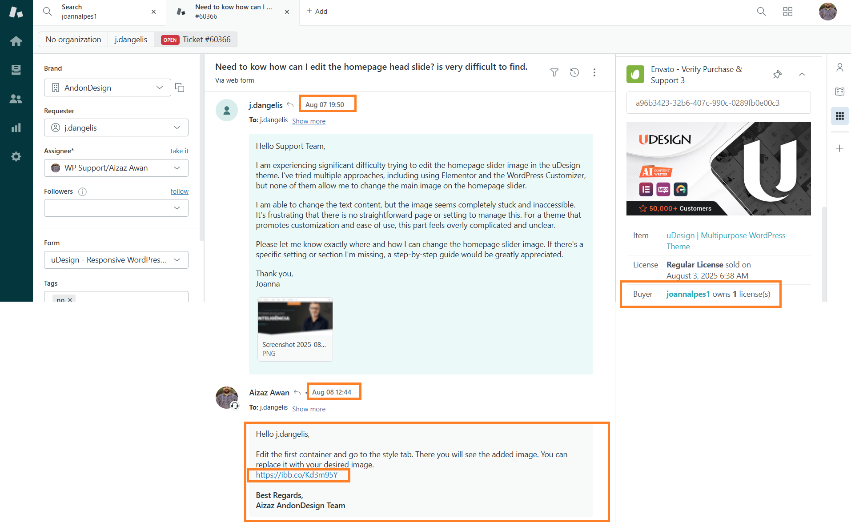The image size is (851, 526).
Task: Open user profile avatar menu
Action: pos(827,12)
